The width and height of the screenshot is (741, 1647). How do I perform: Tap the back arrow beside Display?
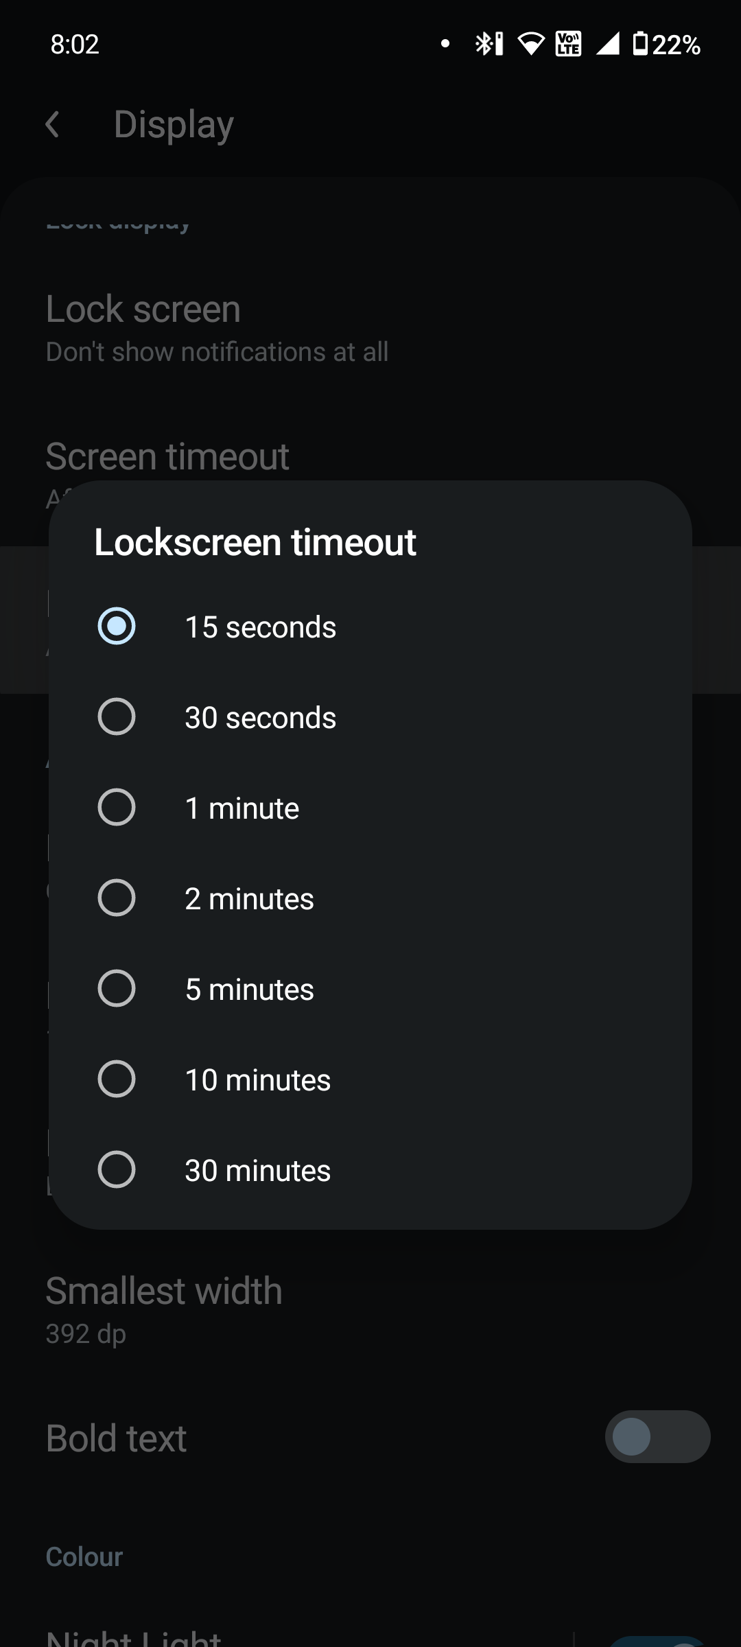(x=52, y=124)
